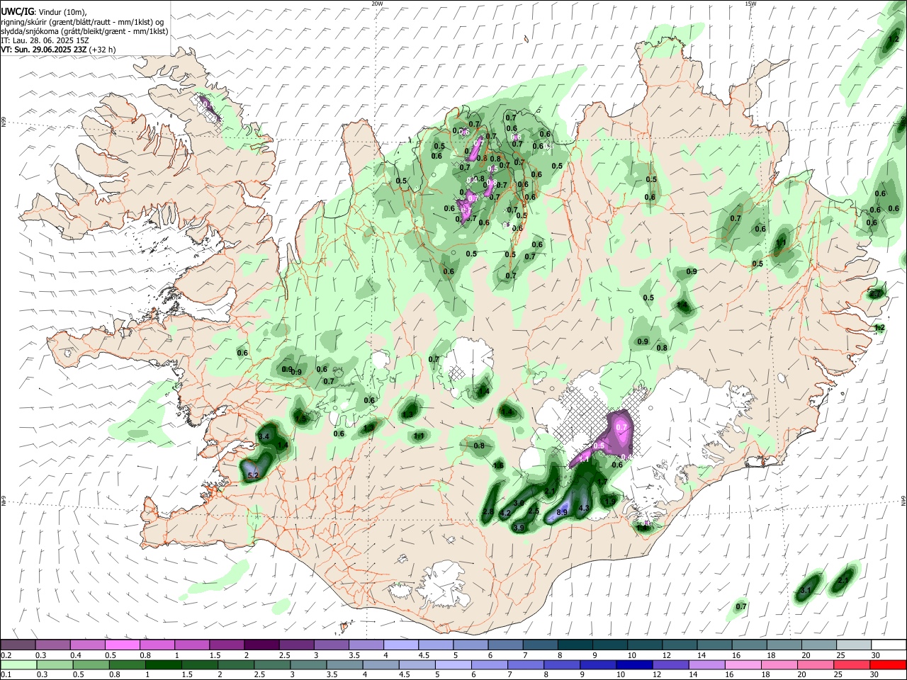This screenshot has width=907, height=680.
Task: Click the '20W' longitude label
Action: pyautogui.click(x=377, y=4)
